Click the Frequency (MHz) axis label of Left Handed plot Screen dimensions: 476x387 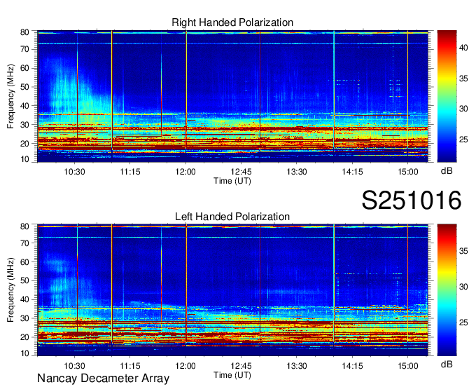point(11,290)
